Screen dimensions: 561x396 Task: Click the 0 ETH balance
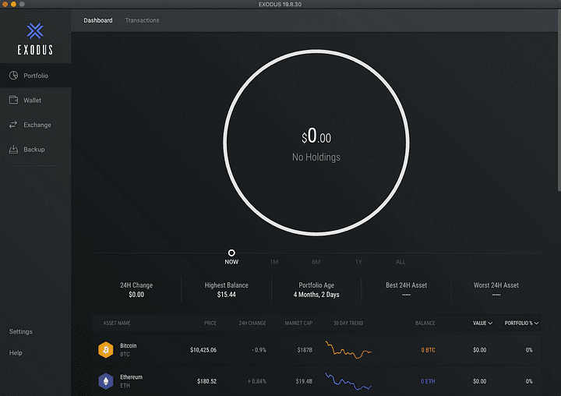point(428,381)
